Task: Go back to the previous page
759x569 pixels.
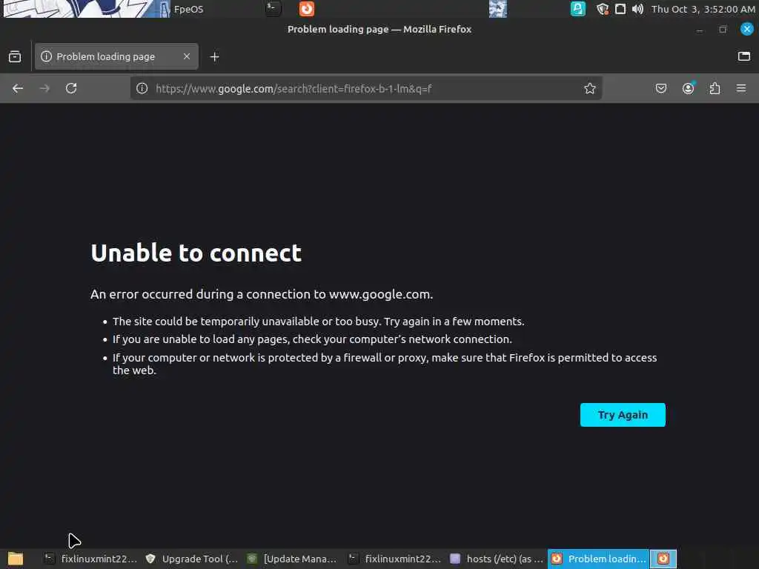Action: click(18, 88)
